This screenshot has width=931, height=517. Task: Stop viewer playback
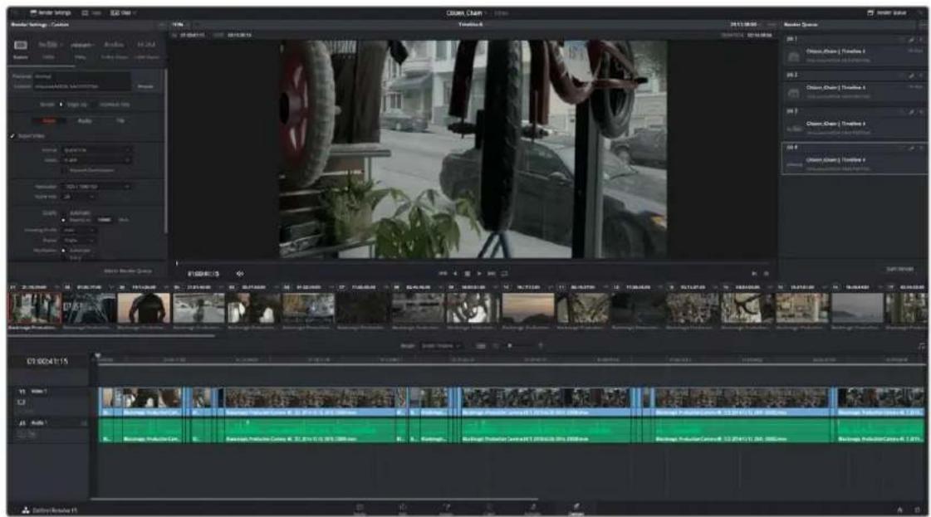click(x=468, y=274)
